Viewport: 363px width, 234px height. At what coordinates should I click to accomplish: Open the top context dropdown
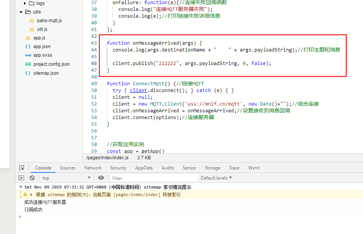[x=66, y=178]
